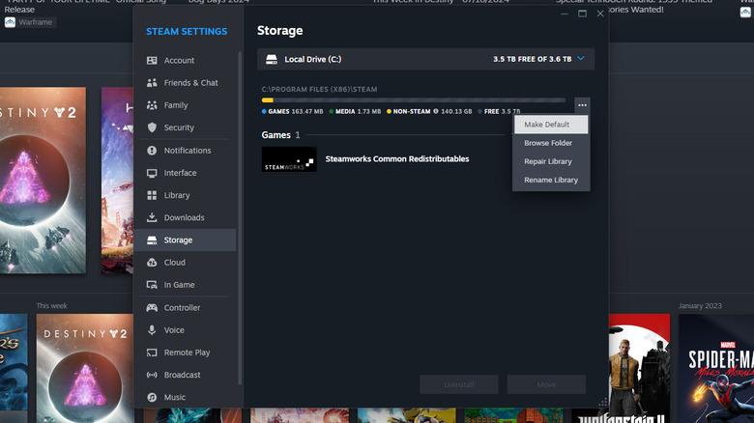Image resolution: width=754 pixels, height=423 pixels.
Task: Click the settings sidebar scrollbar
Action: tap(240, 218)
